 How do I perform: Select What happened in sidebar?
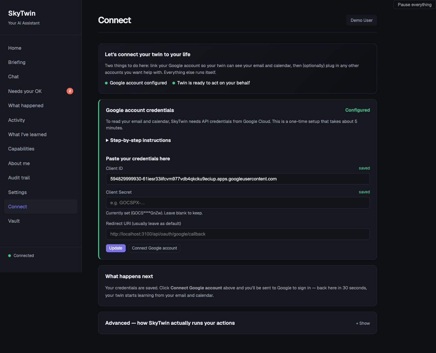41,106
